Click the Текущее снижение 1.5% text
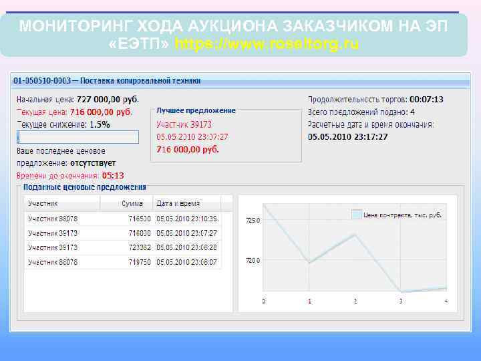The height and width of the screenshot is (361, 481). pyautogui.click(x=63, y=124)
